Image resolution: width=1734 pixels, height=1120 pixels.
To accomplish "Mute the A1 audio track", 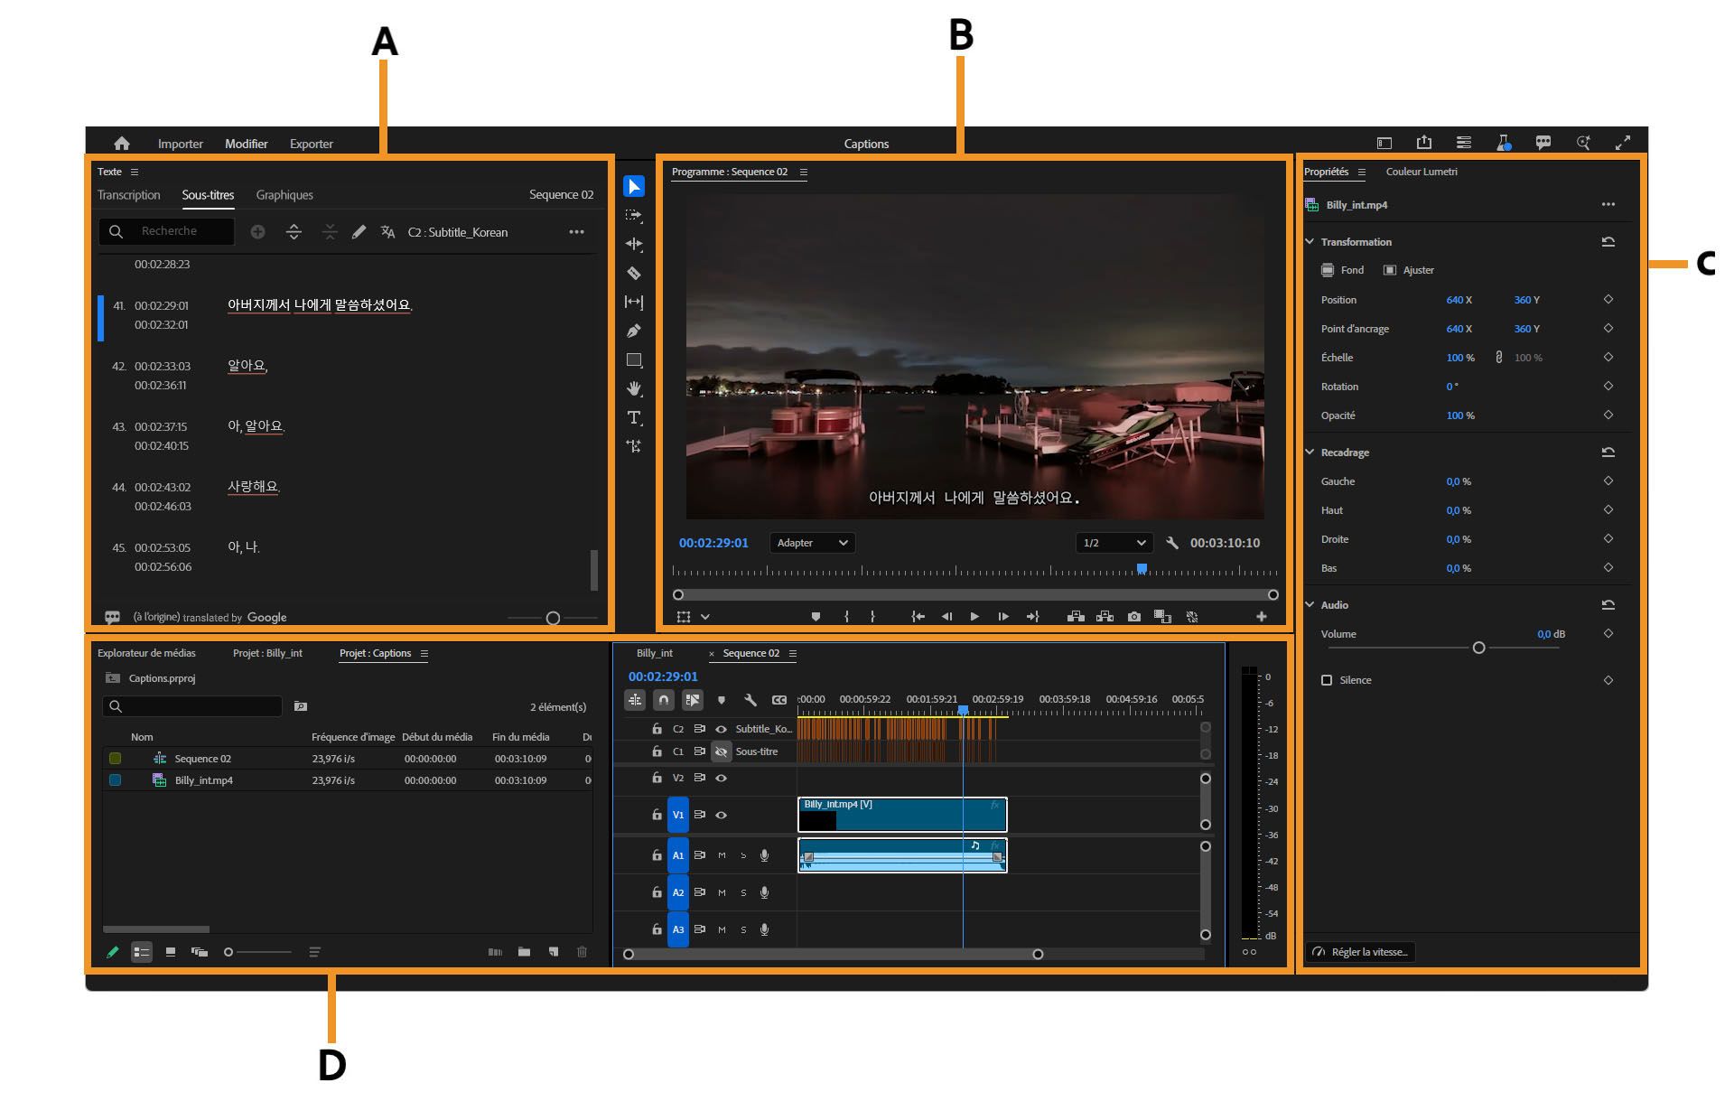I will tap(722, 854).
